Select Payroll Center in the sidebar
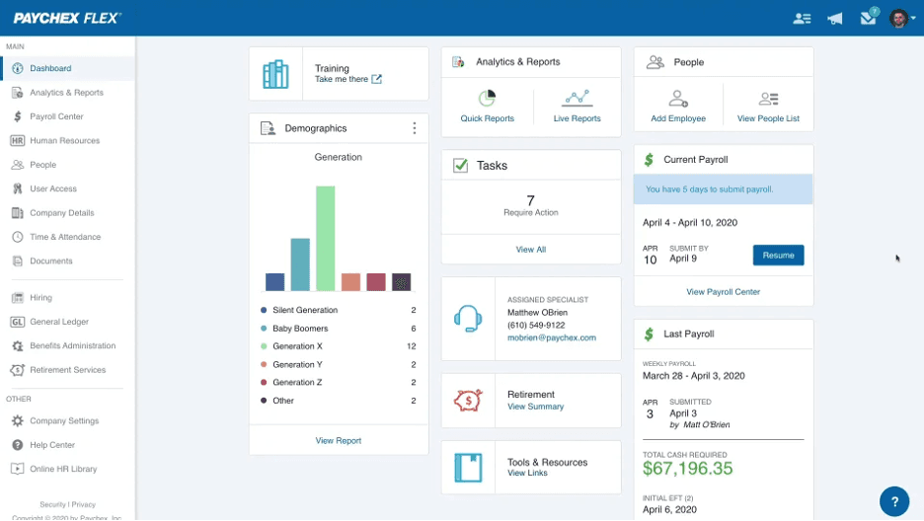 [56, 116]
